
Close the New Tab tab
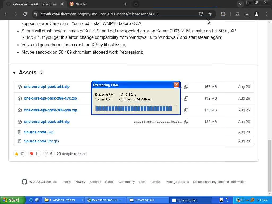pos(125,4)
